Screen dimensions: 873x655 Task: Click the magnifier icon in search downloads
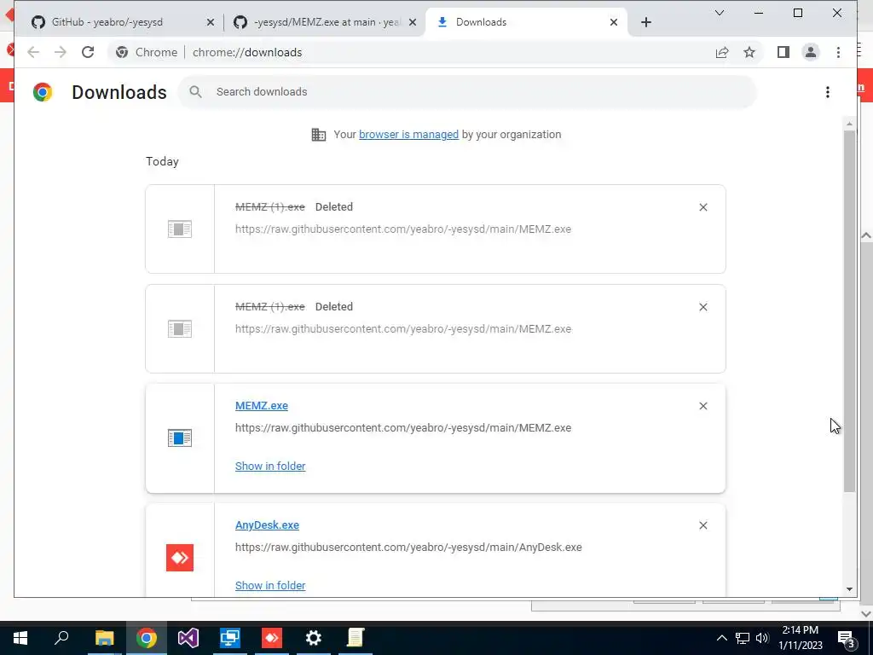tap(195, 92)
